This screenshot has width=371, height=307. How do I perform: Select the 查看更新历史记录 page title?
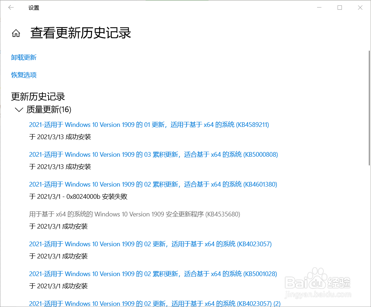pyautogui.click(x=81, y=33)
